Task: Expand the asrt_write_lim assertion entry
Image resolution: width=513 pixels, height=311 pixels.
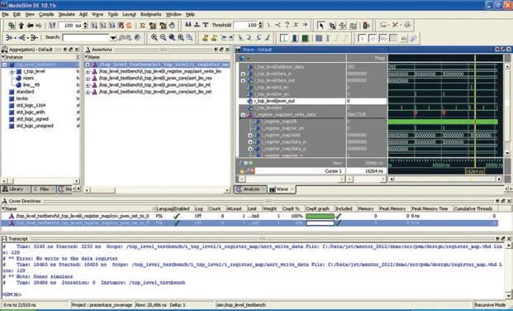Action: point(88,71)
